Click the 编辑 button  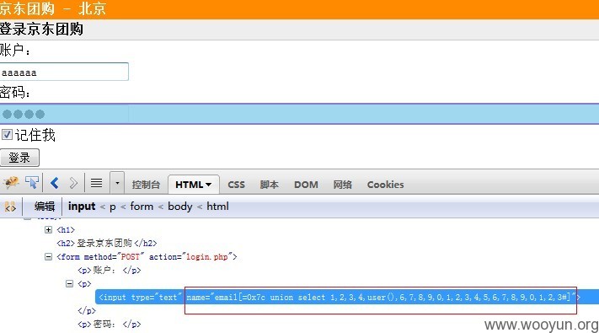click(45, 207)
